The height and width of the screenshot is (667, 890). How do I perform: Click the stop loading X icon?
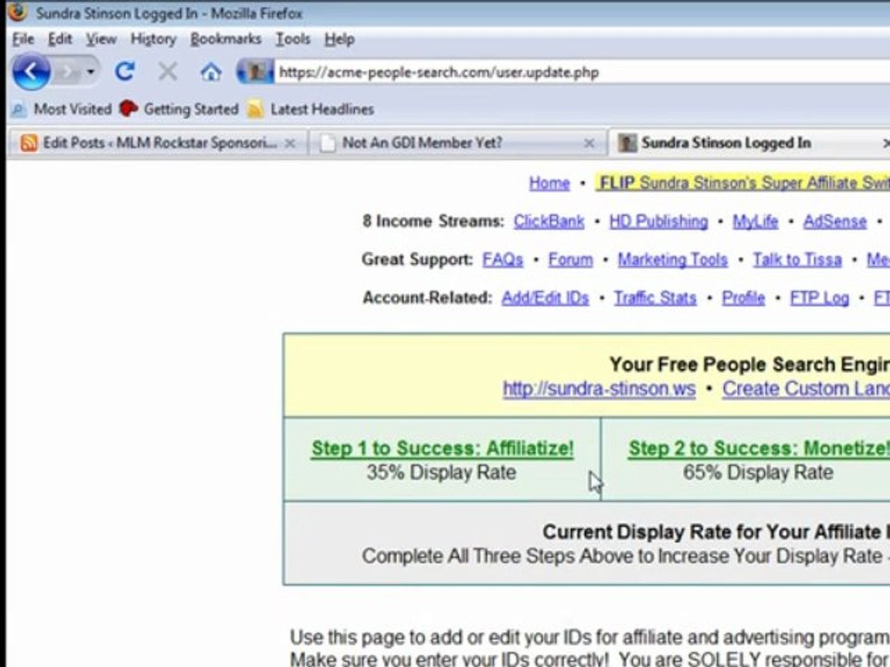click(168, 71)
